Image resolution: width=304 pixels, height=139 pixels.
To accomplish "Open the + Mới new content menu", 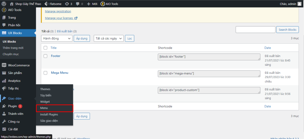I will point(92,4).
